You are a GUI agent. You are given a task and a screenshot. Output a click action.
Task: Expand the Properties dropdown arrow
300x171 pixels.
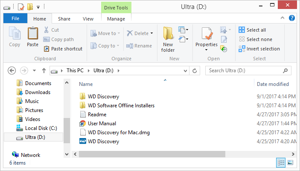tap(206, 50)
